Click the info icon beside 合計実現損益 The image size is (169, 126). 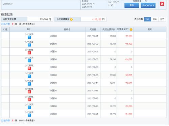click(x=71, y=19)
